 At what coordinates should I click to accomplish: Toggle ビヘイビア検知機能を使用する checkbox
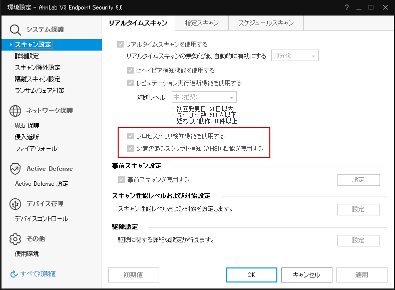pos(131,71)
